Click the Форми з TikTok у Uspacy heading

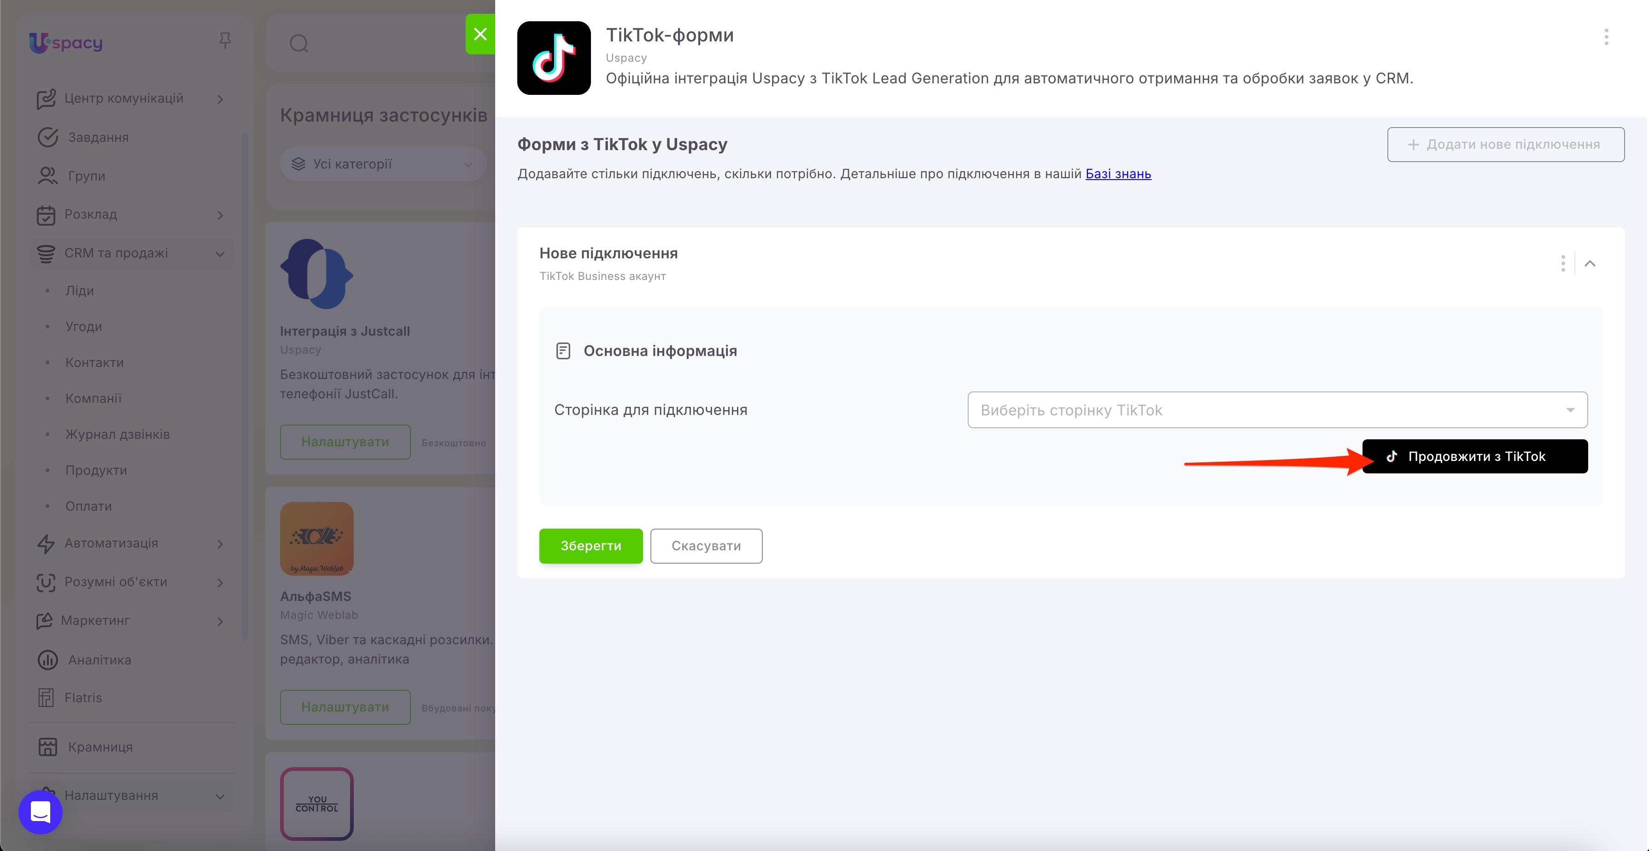coord(622,145)
